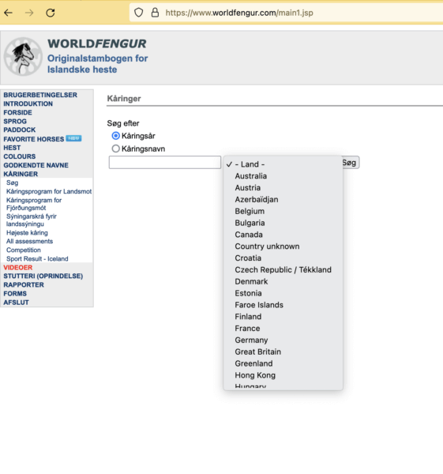
Task: Click the WorldFengur horse logo
Action: (23, 57)
